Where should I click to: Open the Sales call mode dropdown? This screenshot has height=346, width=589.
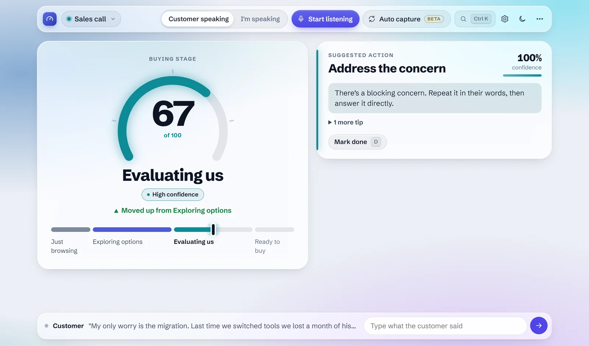pyautogui.click(x=91, y=19)
